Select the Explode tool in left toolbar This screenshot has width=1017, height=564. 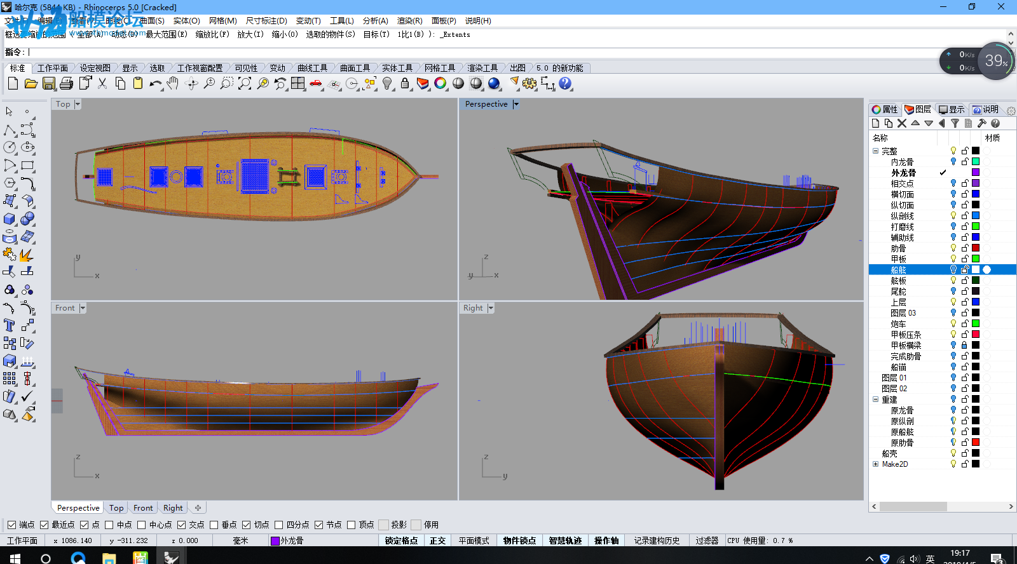coord(27,254)
